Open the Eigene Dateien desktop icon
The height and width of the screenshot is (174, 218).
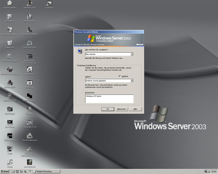pos(10,5)
